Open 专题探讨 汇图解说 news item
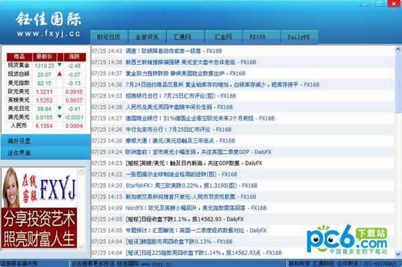This screenshot has width=402, height=267. [x=196, y=230]
